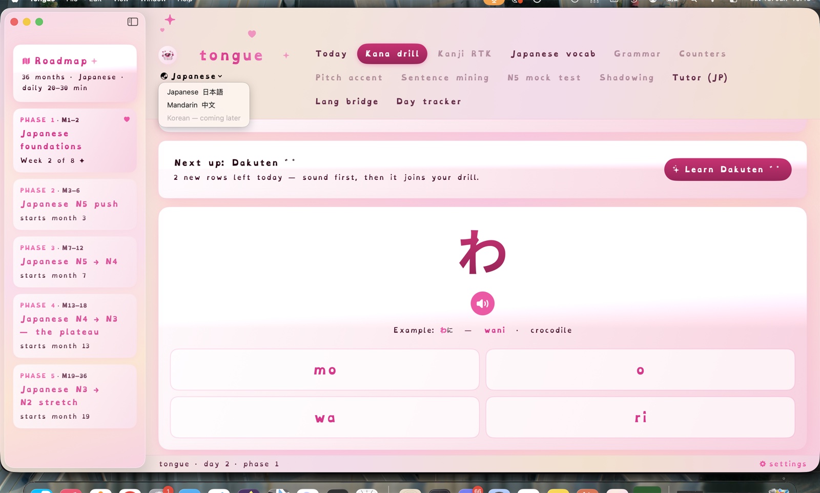Go to Japanese vocab tab

coord(553,53)
